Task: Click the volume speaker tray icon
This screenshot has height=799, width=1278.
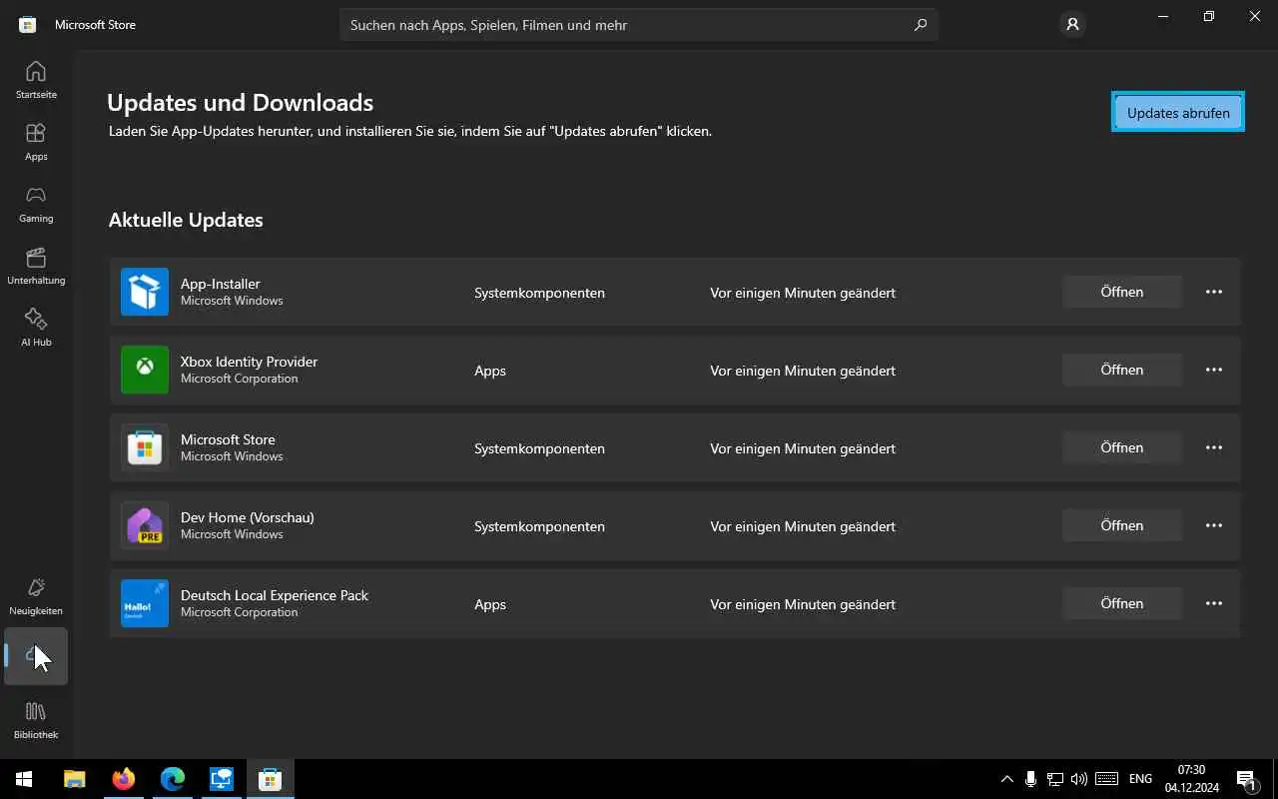Action: pos(1078,779)
